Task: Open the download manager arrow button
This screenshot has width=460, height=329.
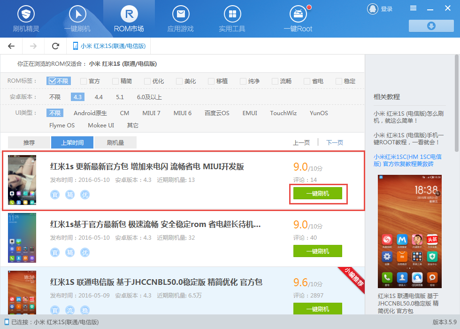Action: (x=431, y=26)
